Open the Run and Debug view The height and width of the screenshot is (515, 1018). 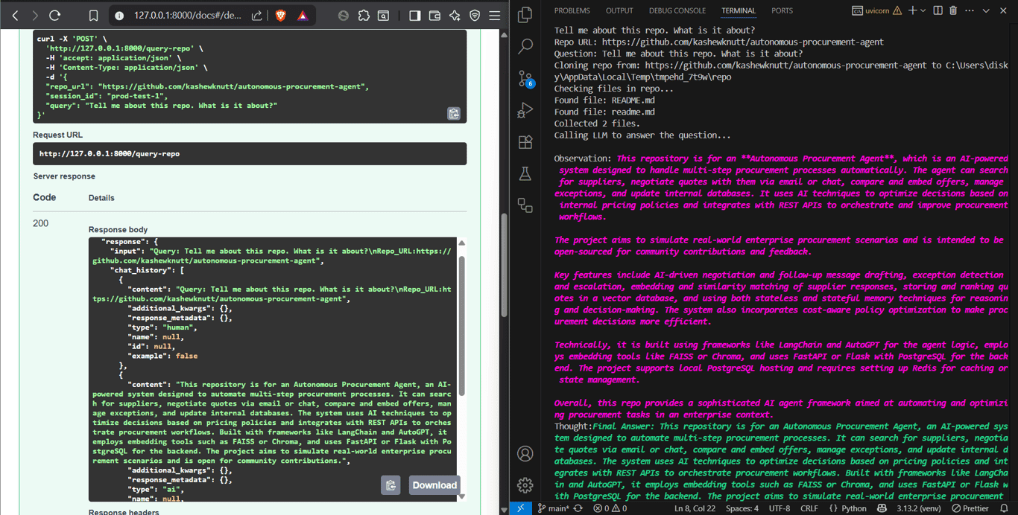pos(525,110)
